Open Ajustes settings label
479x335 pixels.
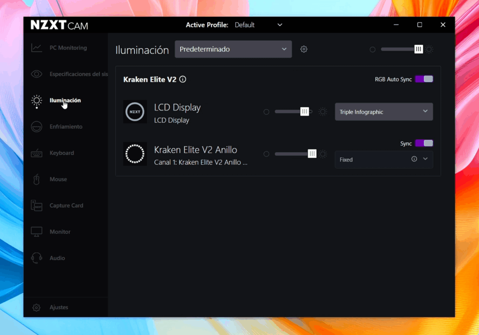coord(58,307)
